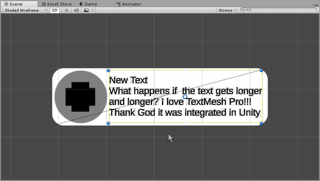Open the Shaded Wireframe draw mode dropdown
This screenshot has height=181, width=320.
click(26, 10)
